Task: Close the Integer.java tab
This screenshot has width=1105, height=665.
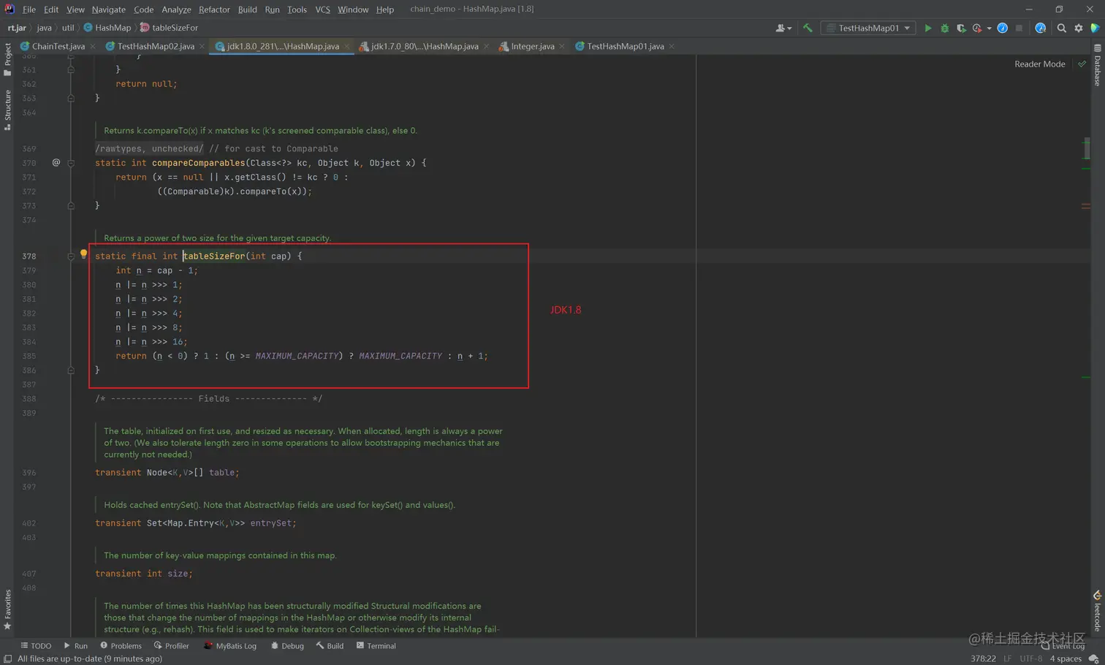Action: click(x=561, y=46)
